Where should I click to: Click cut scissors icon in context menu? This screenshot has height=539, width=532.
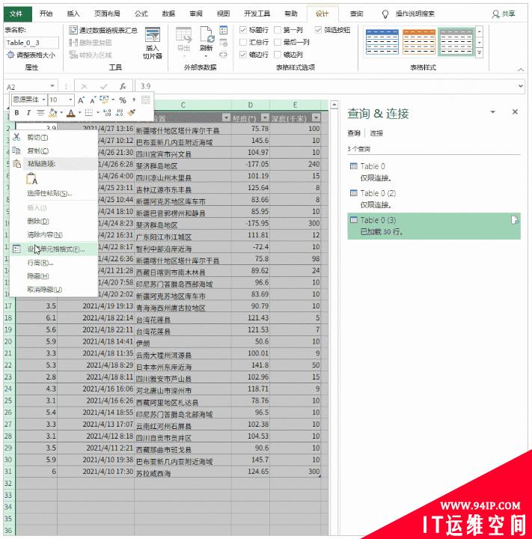(x=16, y=137)
